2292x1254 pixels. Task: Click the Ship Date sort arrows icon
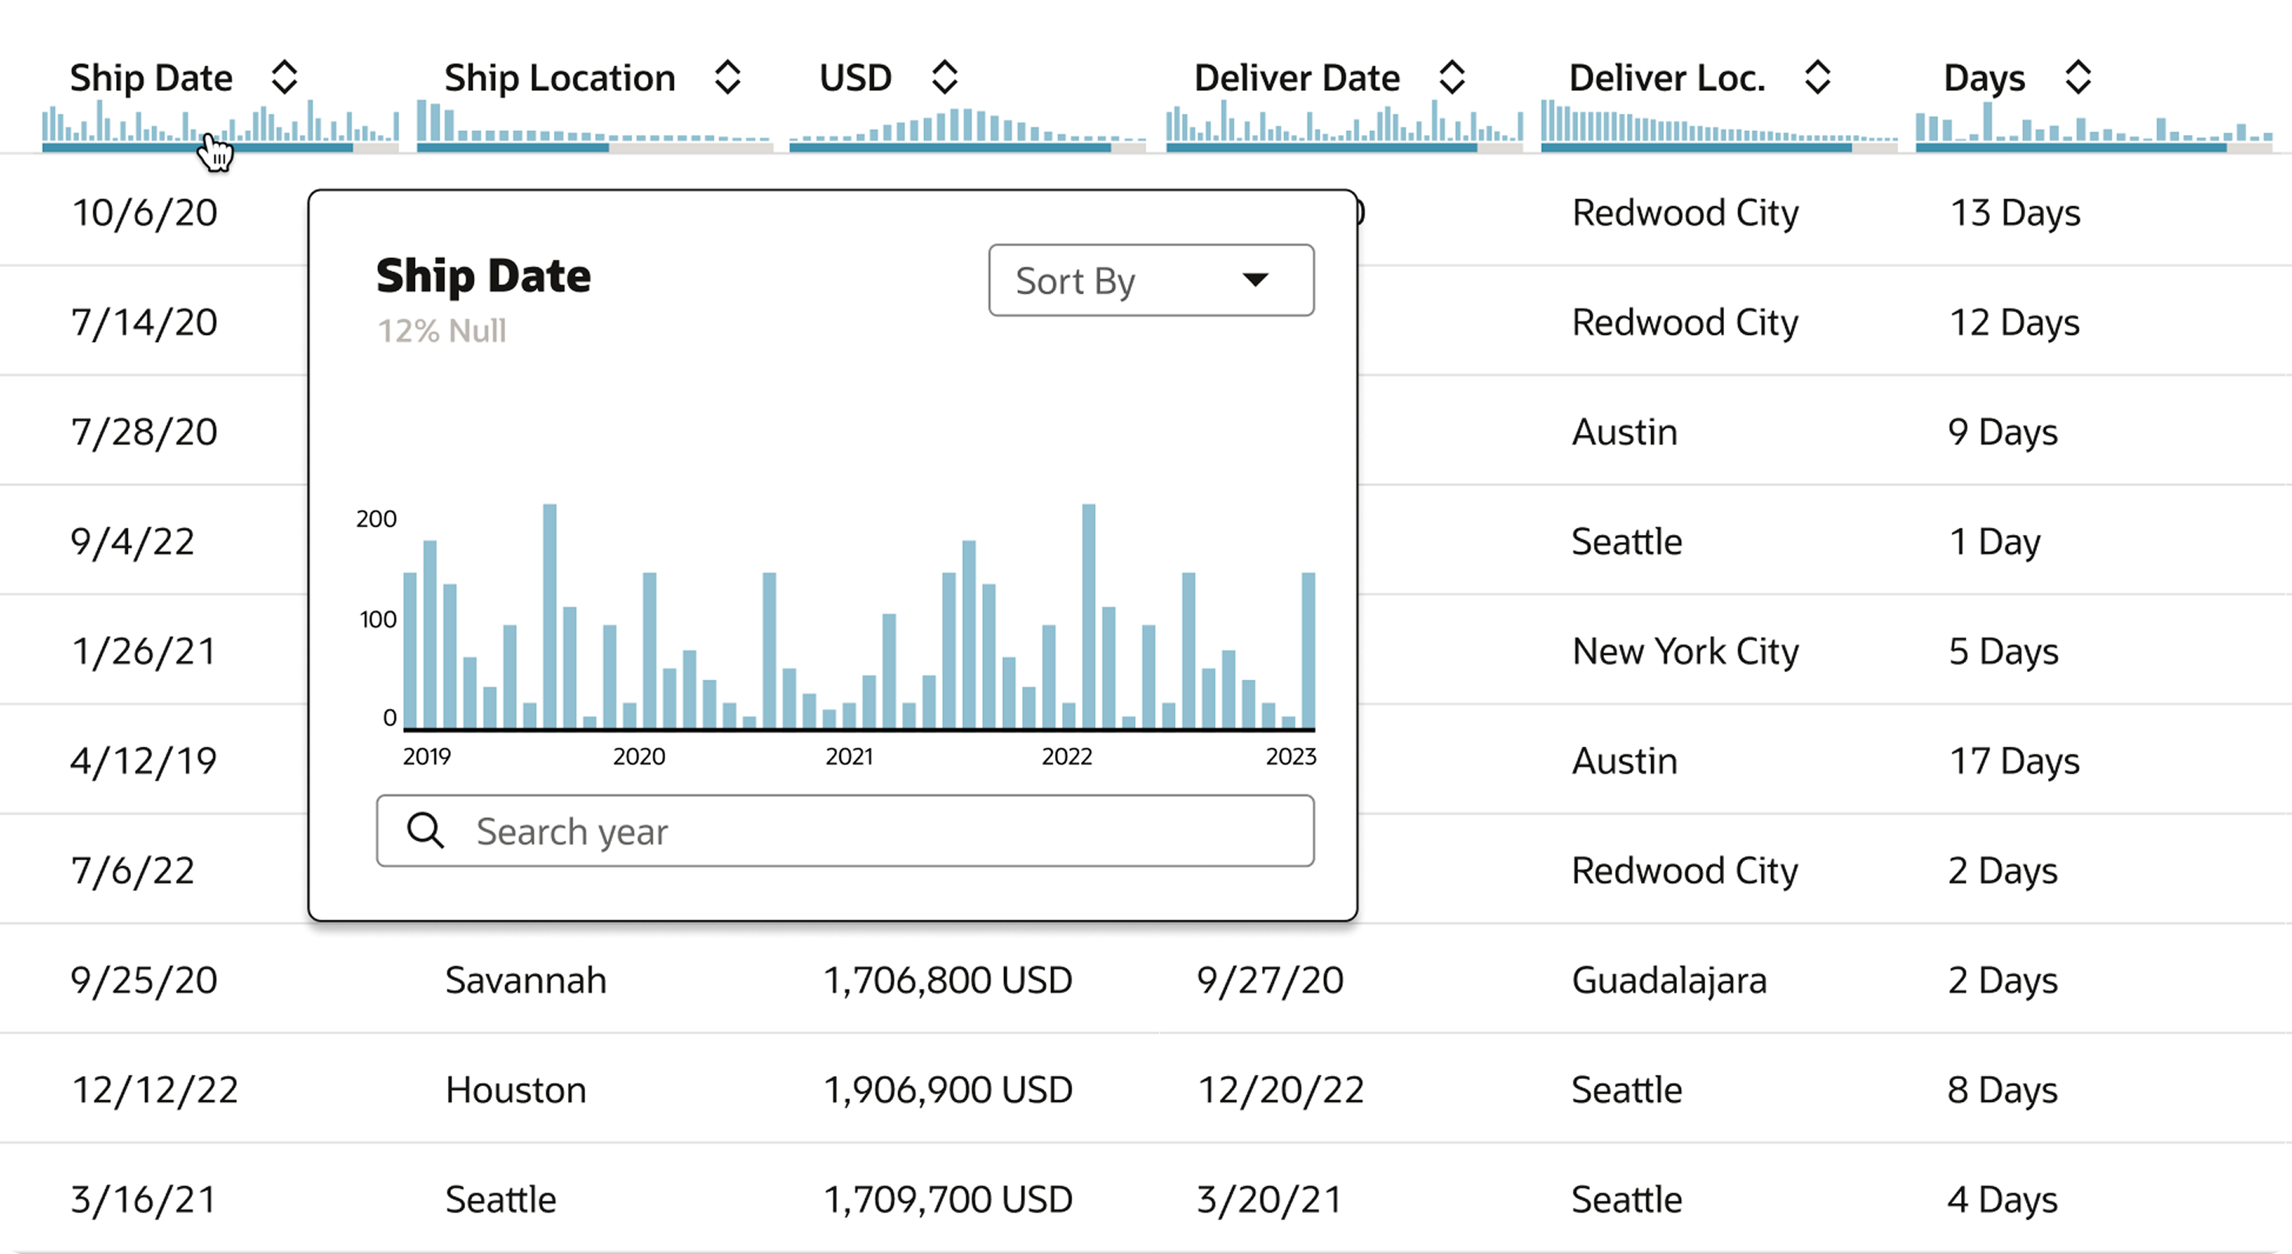[x=286, y=78]
